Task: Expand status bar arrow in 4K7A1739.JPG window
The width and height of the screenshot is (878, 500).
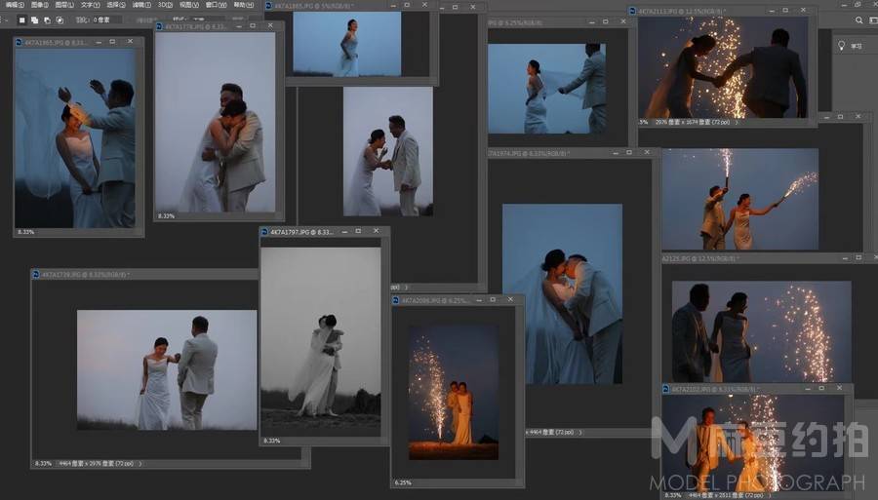Action: pos(140,464)
